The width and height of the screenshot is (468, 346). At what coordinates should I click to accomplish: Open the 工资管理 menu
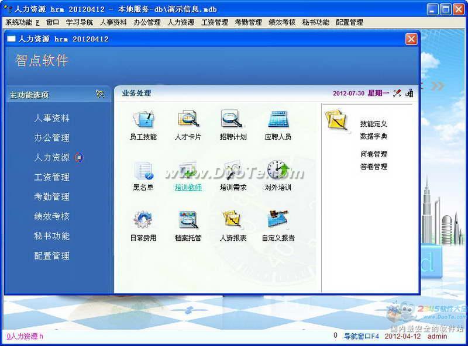coord(214,22)
